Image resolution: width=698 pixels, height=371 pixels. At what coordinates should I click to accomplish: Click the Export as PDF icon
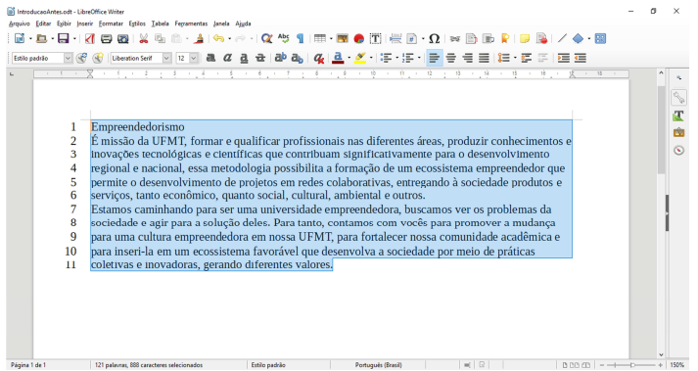click(89, 39)
